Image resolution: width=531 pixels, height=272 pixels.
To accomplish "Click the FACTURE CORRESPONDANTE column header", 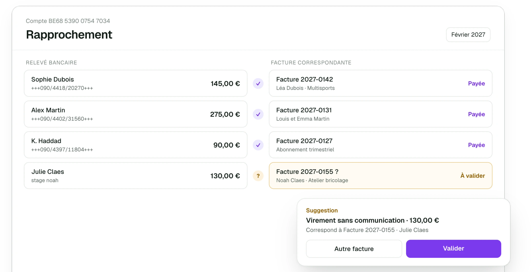I will click(311, 63).
